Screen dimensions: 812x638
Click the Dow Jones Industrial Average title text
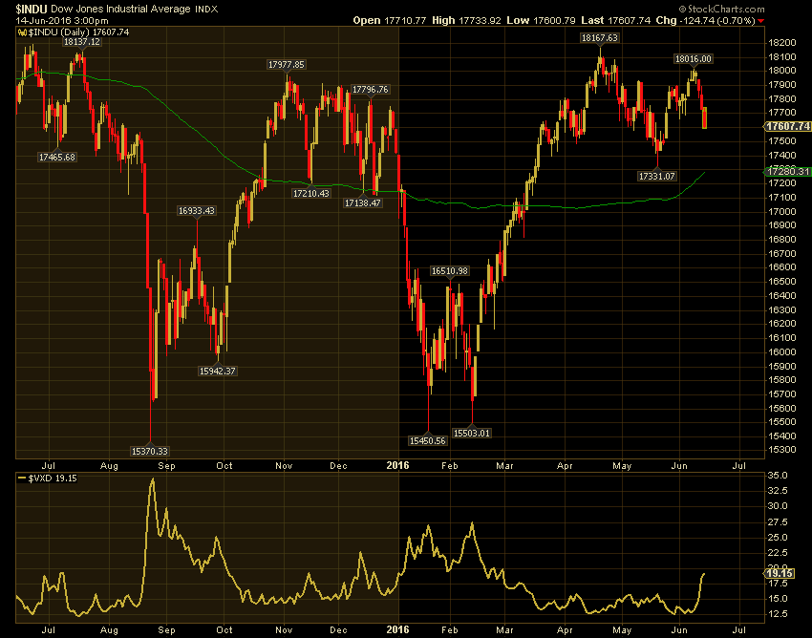coord(120,10)
